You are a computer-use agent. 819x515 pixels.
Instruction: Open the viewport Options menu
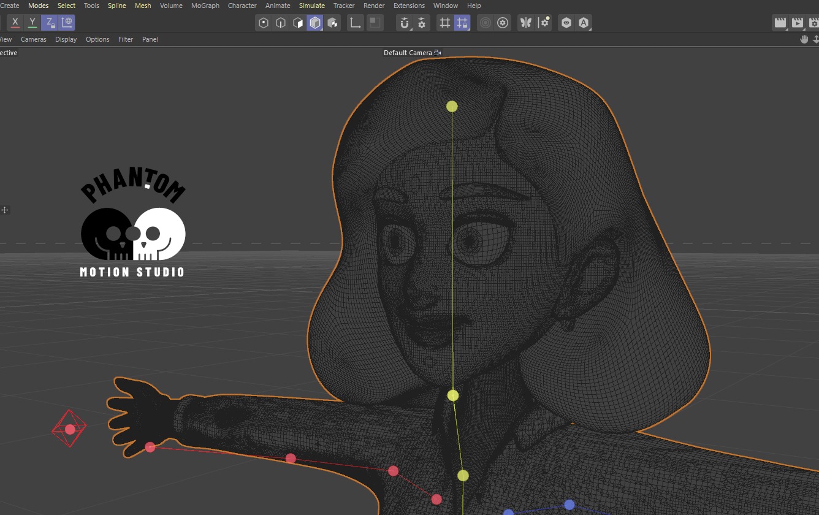tap(97, 39)
